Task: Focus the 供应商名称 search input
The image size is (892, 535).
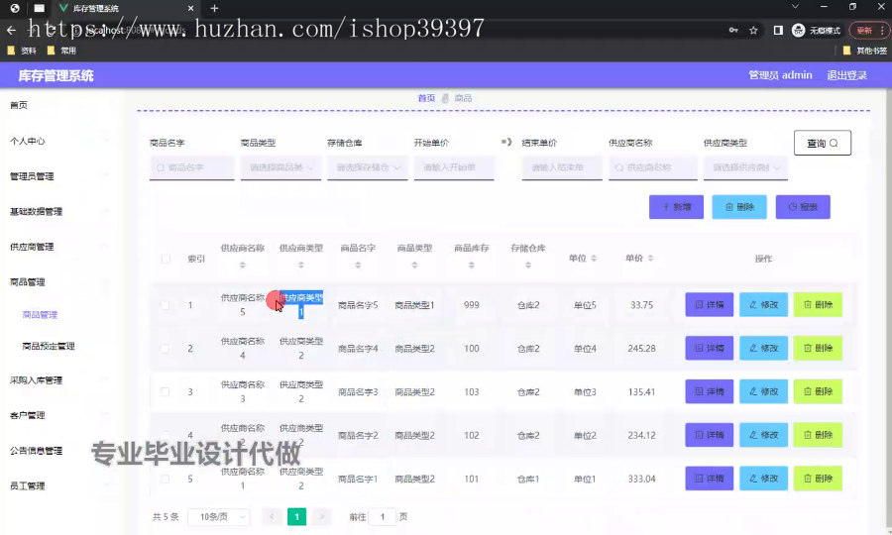Action: 652,167
